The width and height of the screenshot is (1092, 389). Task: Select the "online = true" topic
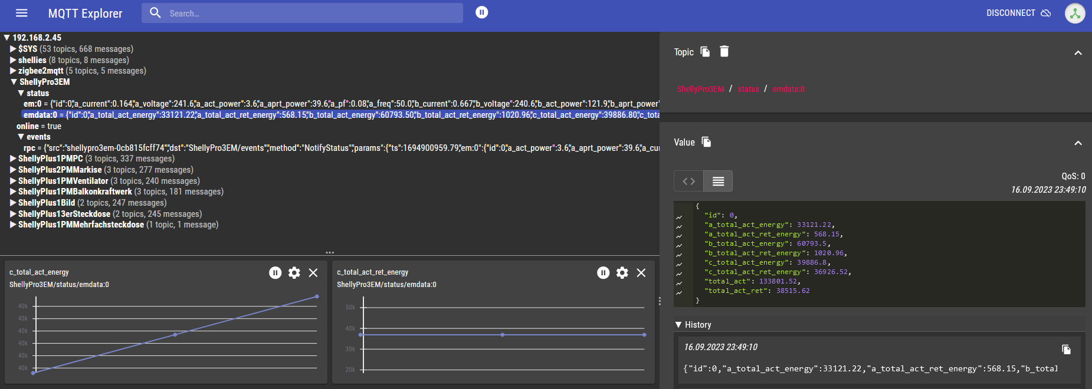pyautogui.click(x=39, y=126)
